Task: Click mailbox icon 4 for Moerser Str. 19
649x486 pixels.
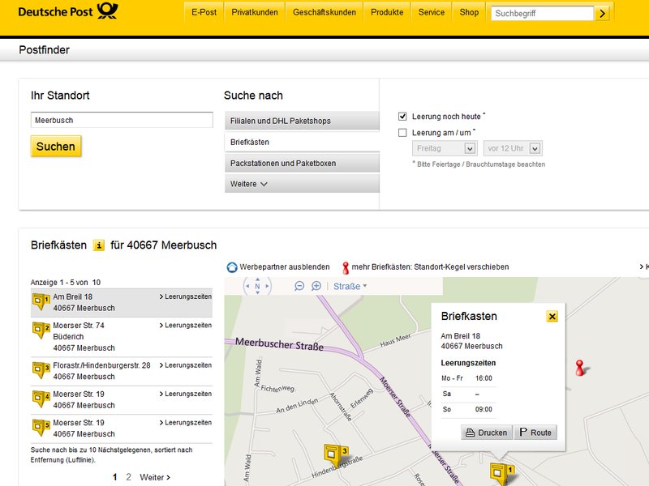Action: (41, 399)
